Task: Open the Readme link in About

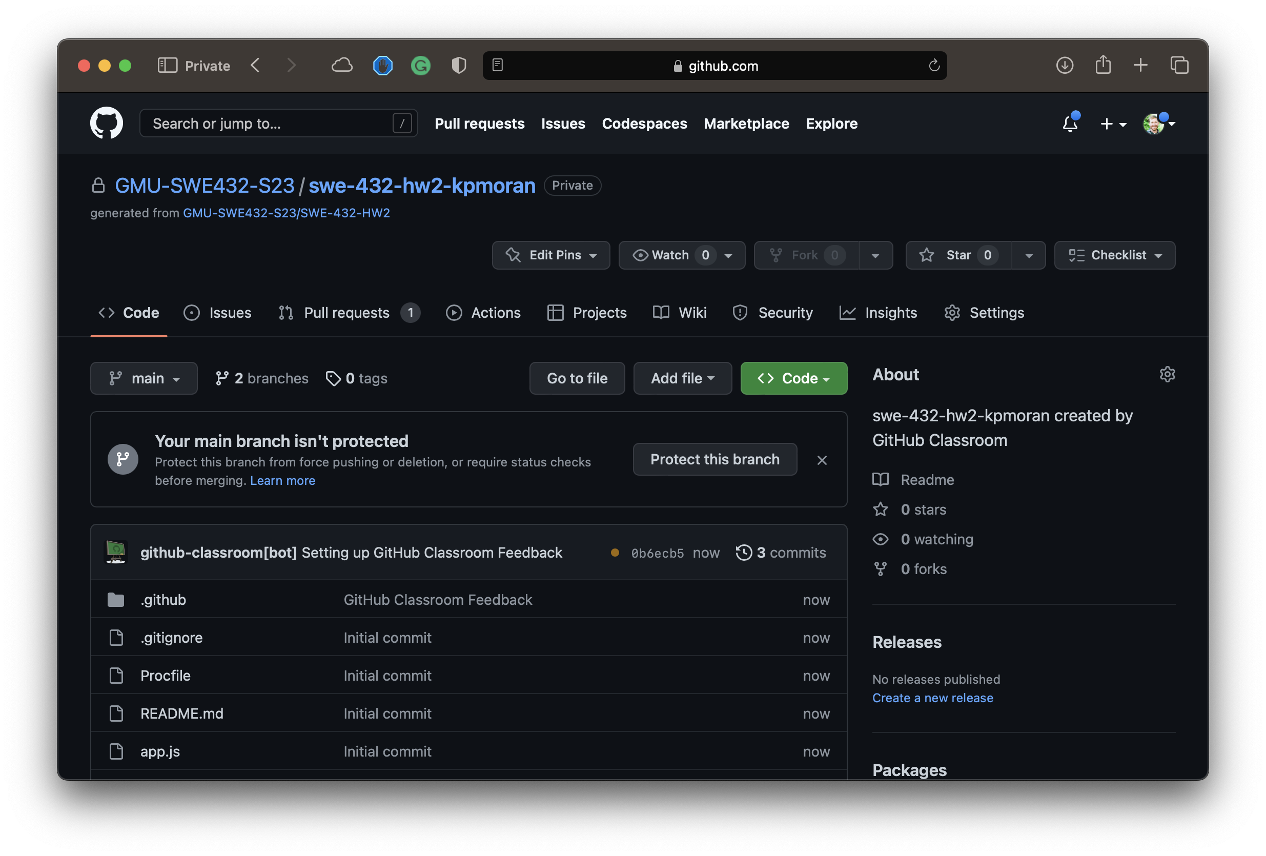Action: (913, 479)
